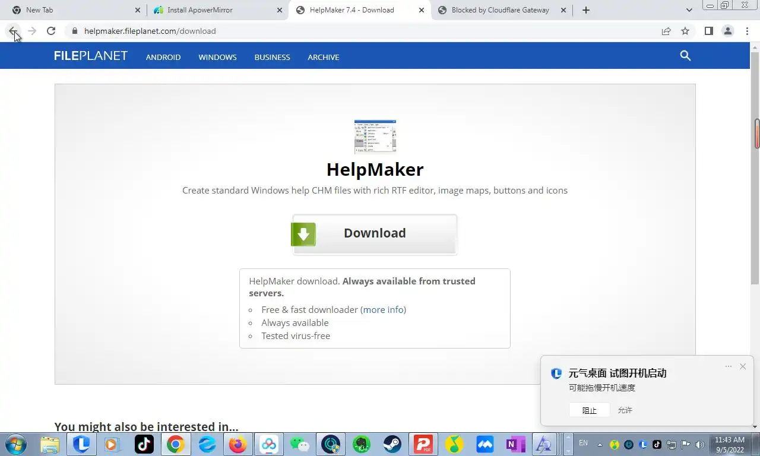Open the browser side panel icon
Image resolution: width=760 pixels, height=456 pixels.
[x=708, y=31]
